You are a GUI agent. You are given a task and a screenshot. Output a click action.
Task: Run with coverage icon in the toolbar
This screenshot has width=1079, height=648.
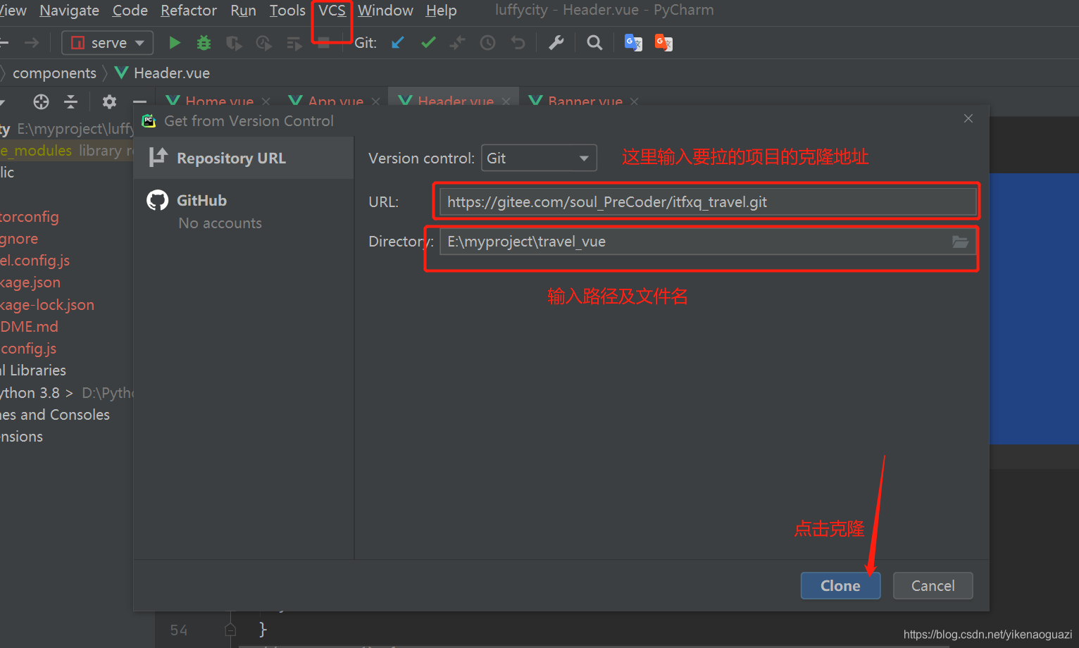234,43
